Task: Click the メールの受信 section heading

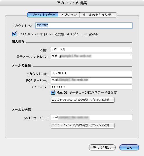Action: coord(21,65)
